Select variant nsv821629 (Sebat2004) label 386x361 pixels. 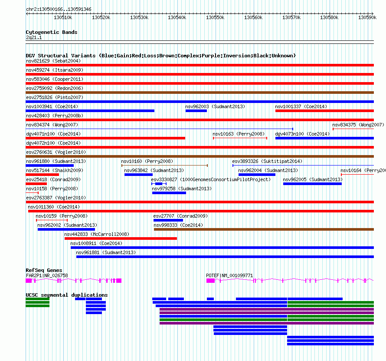(53, 61)
